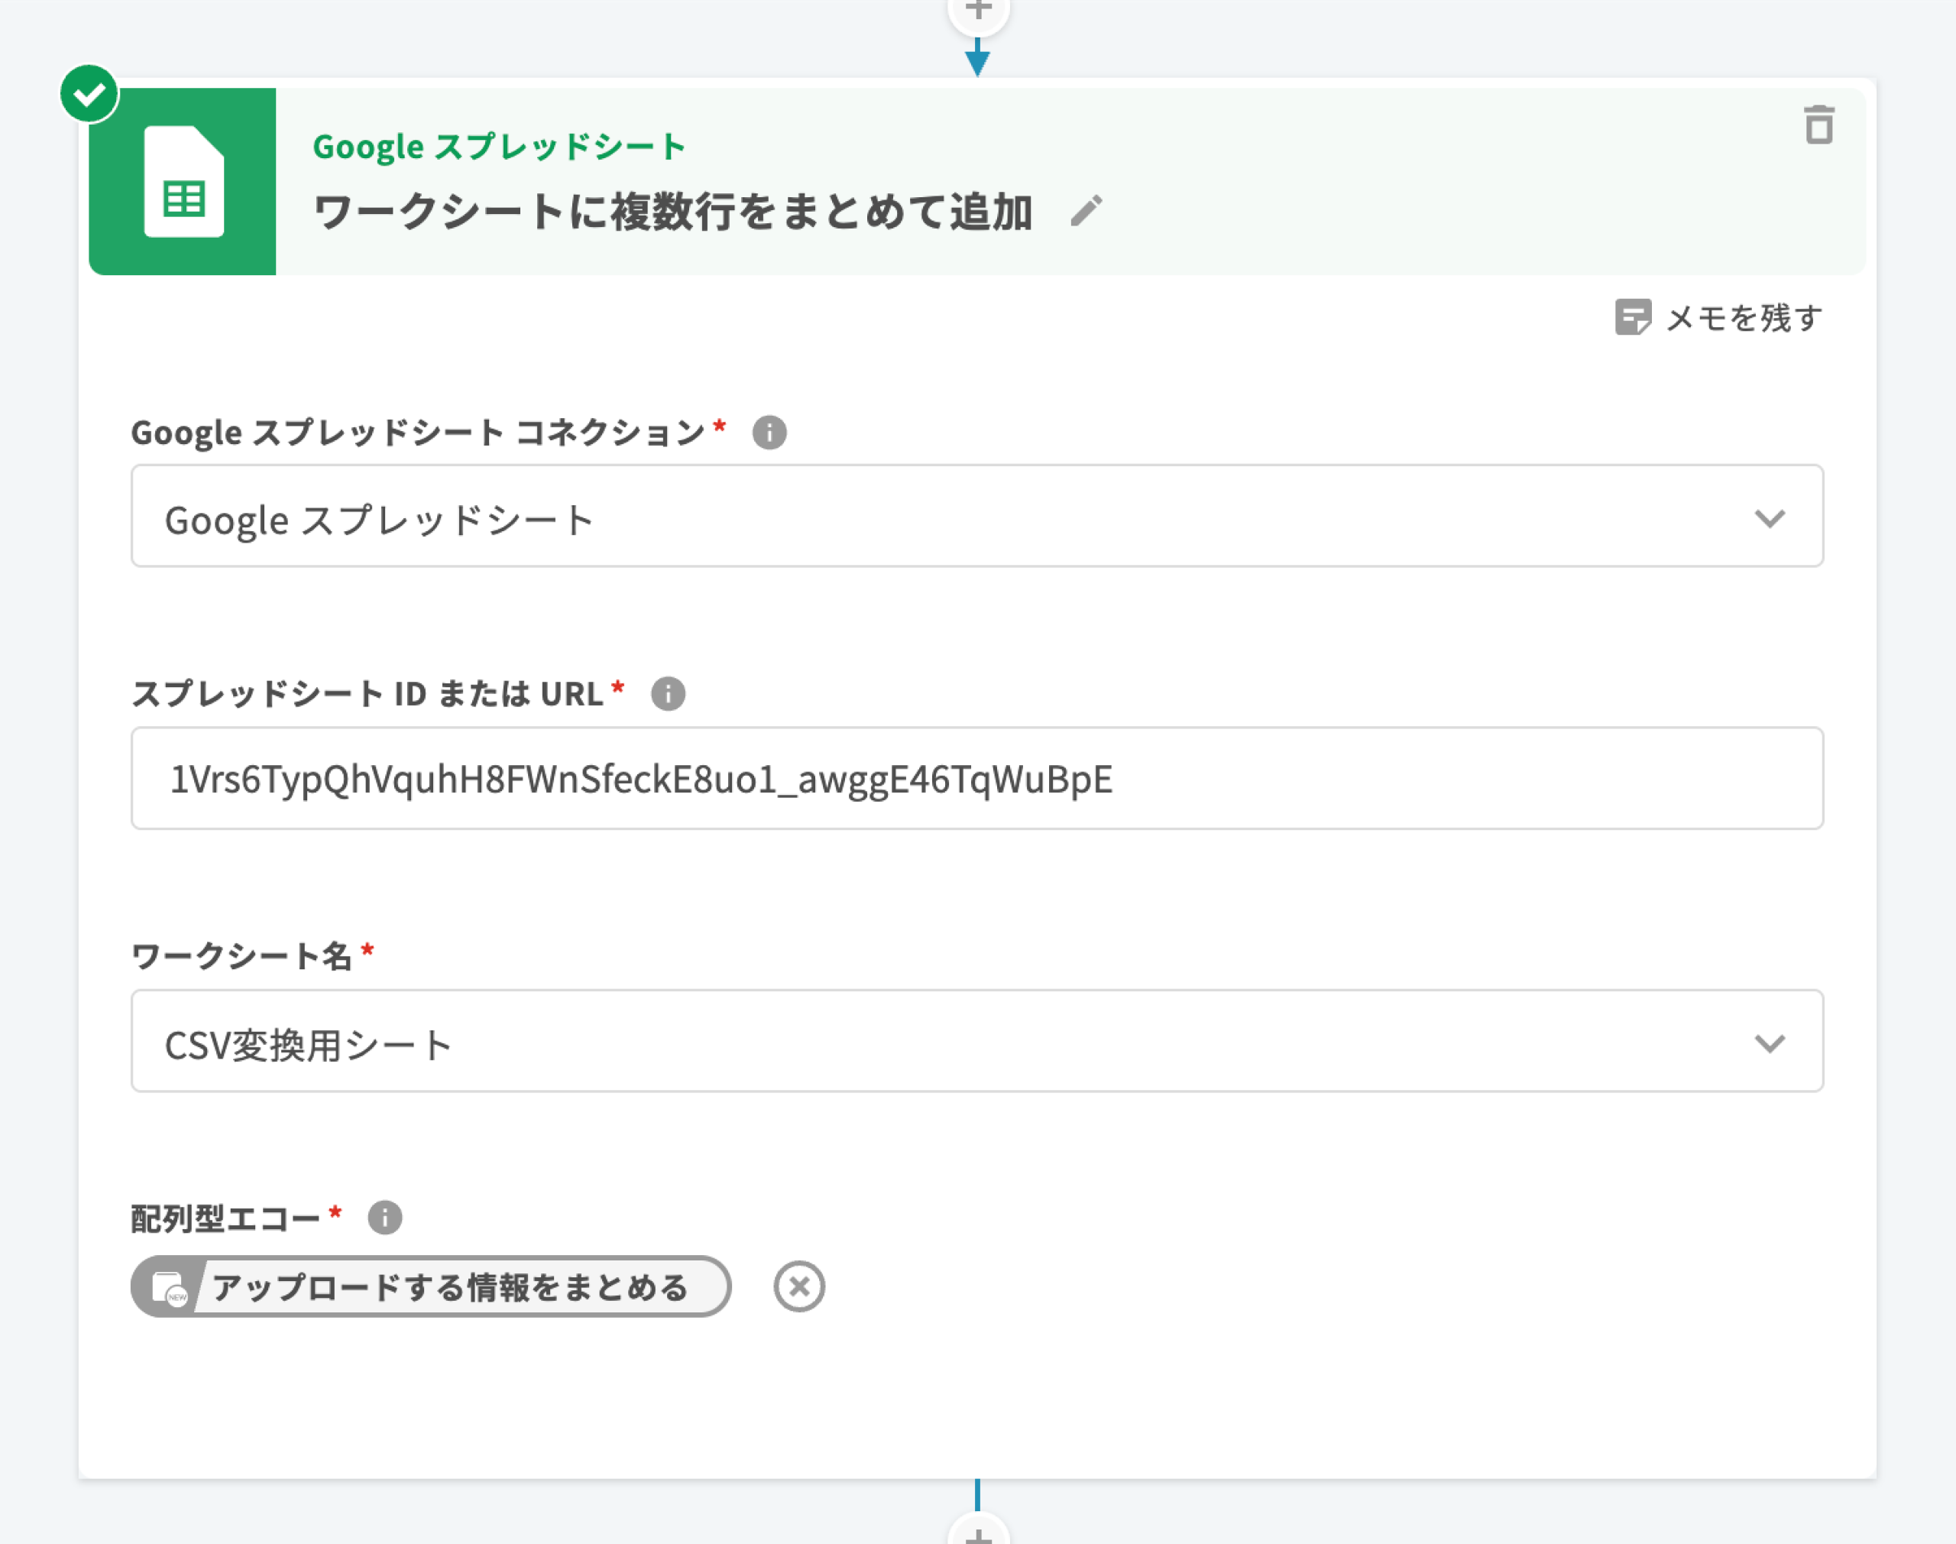Remove the 配列型エコー value with the X button
The height and width of the screenshot is (1544, 1956).
click(798, 1286)
